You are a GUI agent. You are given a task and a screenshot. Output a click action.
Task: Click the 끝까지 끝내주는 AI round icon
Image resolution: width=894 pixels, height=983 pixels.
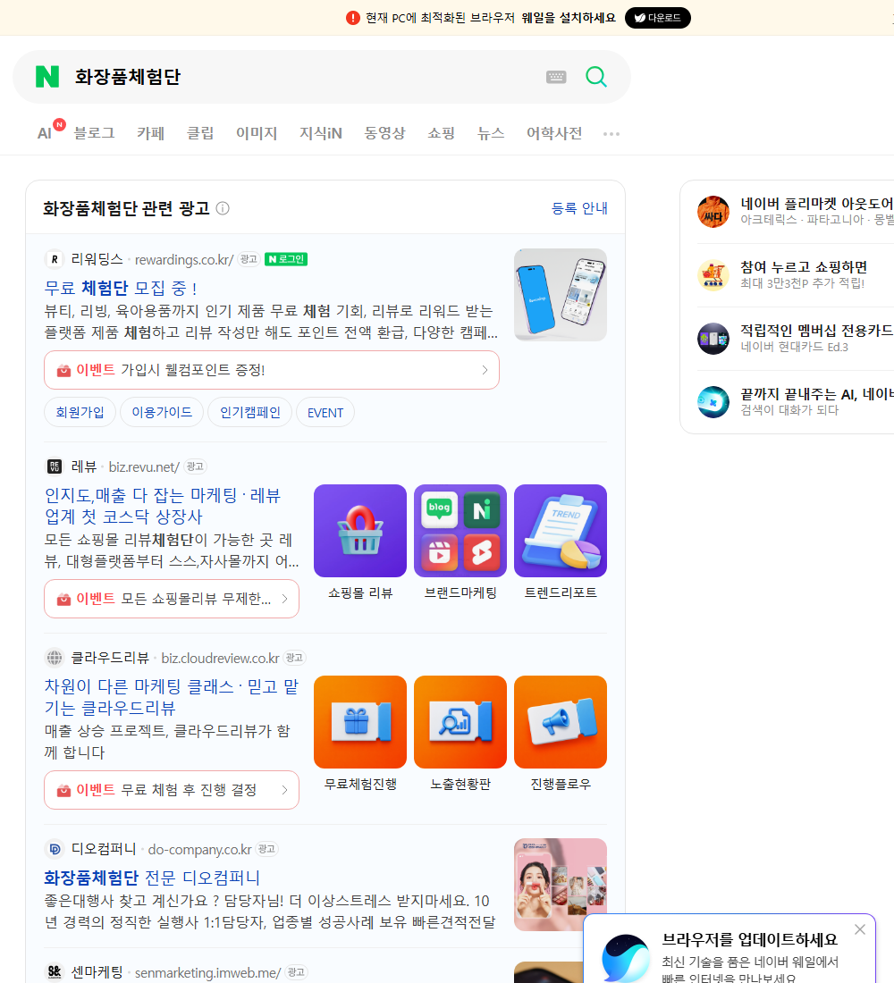pyautogui.click(x=713, y=402)
